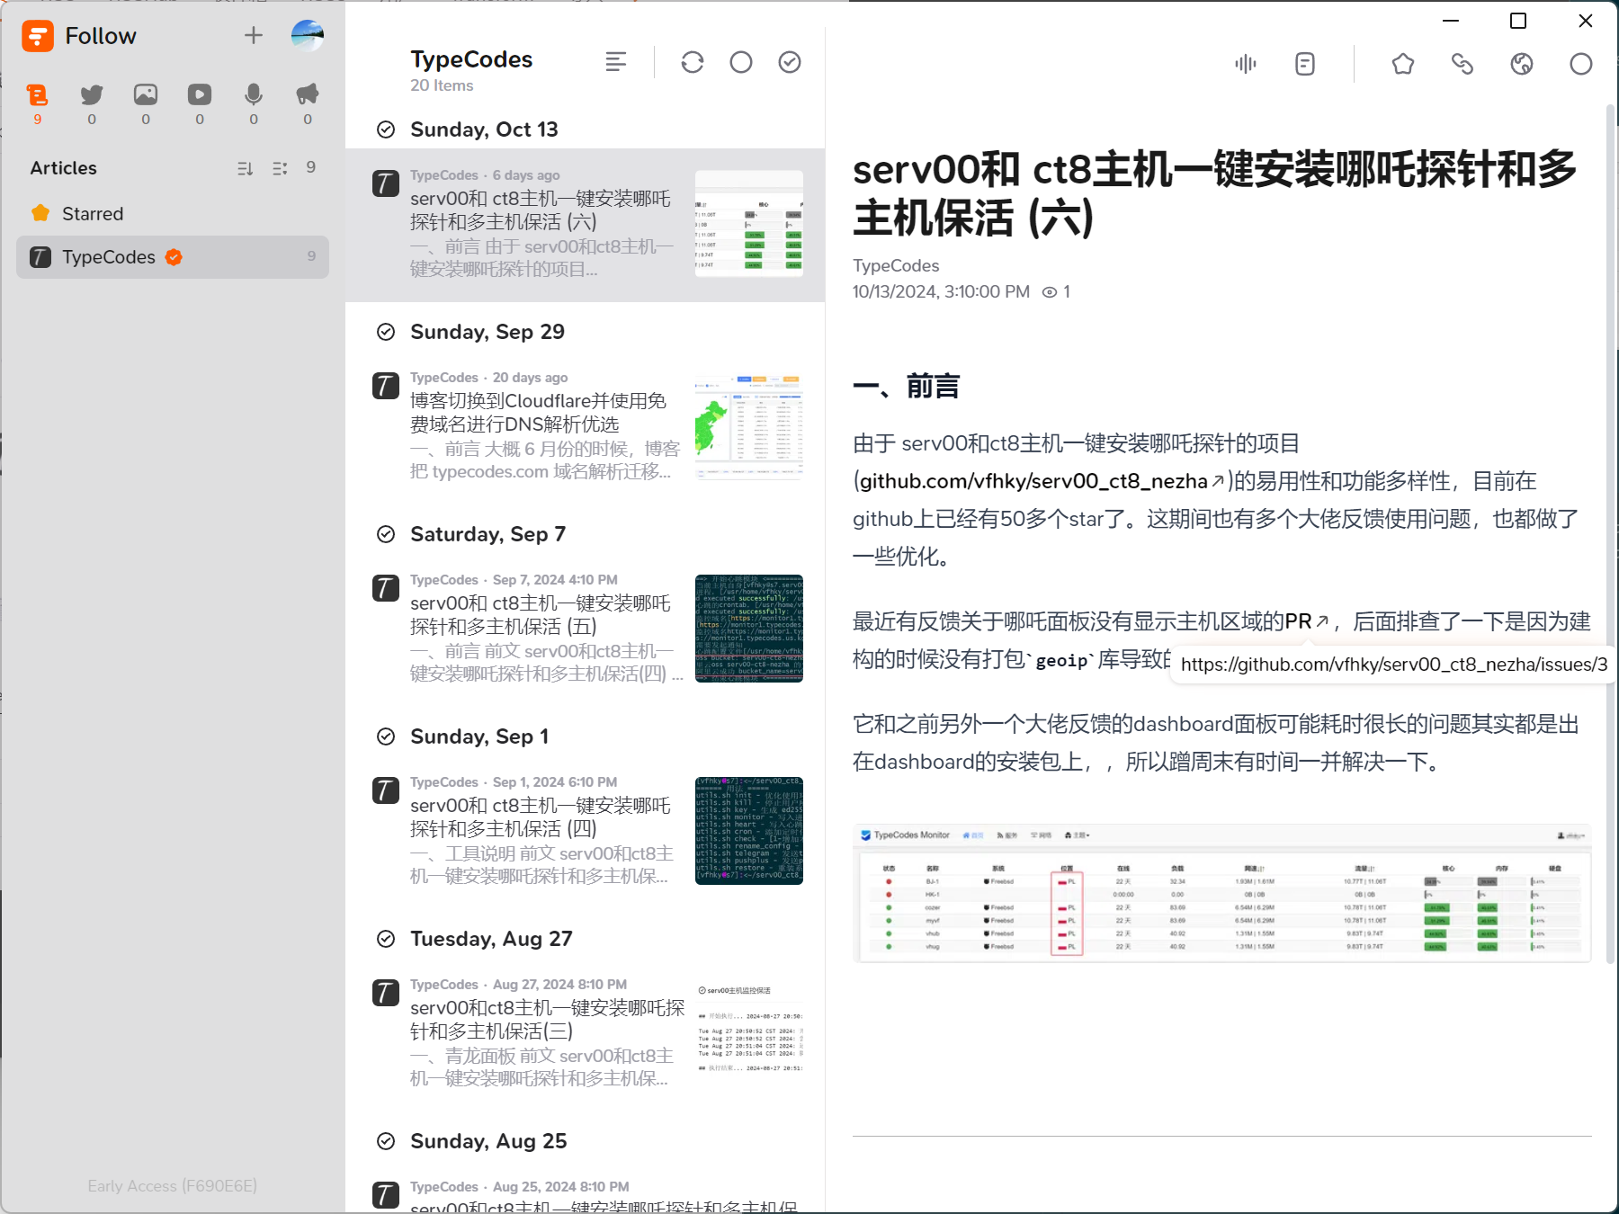Screen dimensions: 1619x1214
Task: Click the Follow app logo
Action: pyautogui.click(x=38, y=36)
